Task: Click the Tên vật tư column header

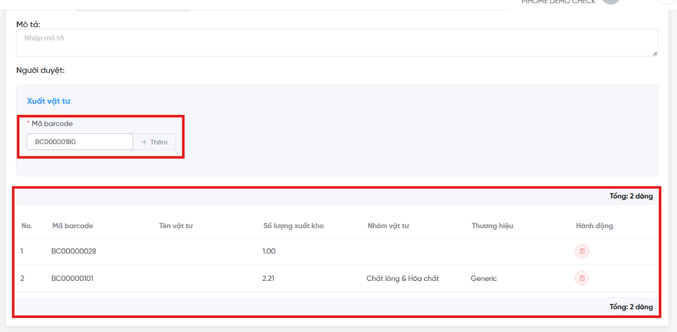Action: coord(176,226)
